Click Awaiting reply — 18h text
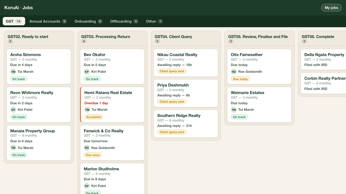The width and height of the screenshot is (346, 194). pos(175,65)
